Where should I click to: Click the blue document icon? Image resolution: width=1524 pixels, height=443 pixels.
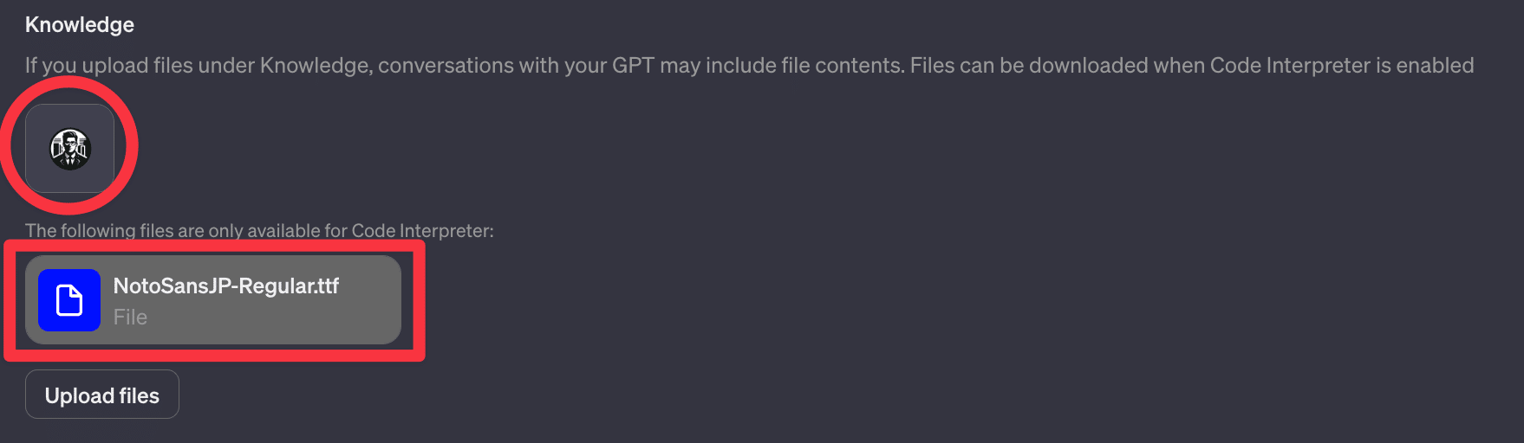pos(69,300)
